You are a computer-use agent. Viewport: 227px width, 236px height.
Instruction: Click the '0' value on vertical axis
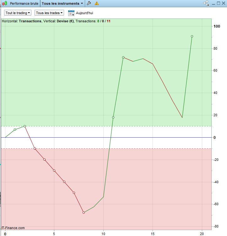214,137
